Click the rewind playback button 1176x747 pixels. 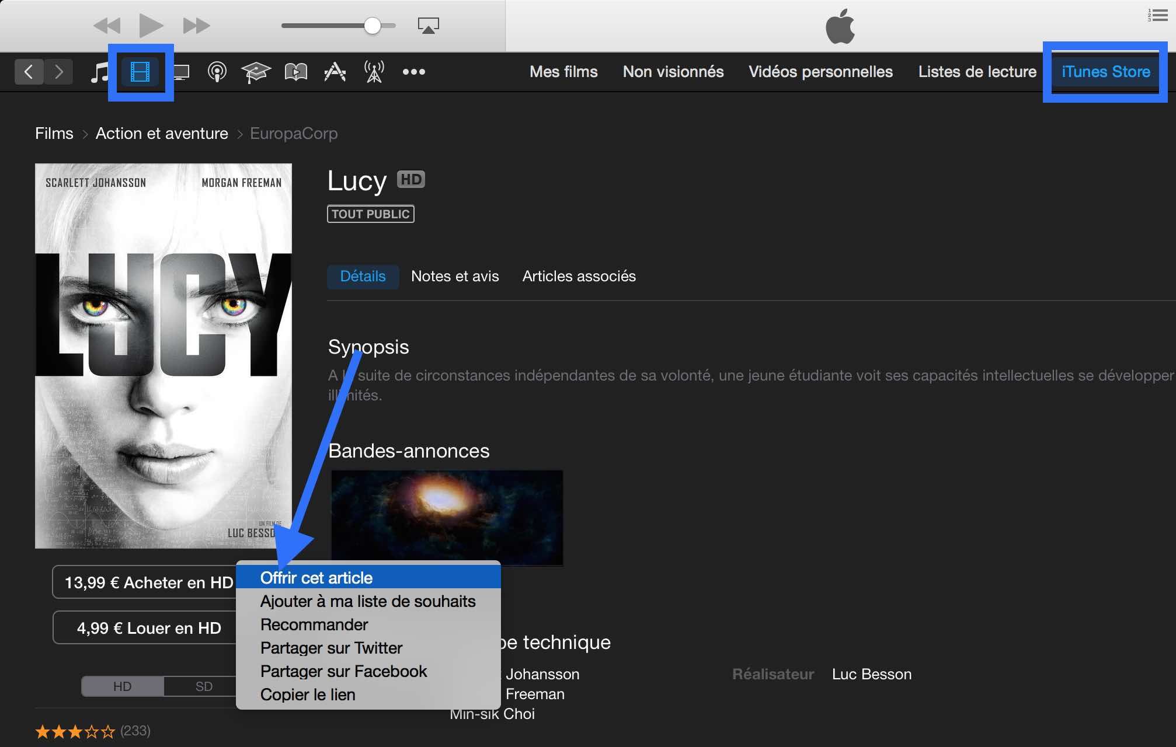(x=107, y=26)
